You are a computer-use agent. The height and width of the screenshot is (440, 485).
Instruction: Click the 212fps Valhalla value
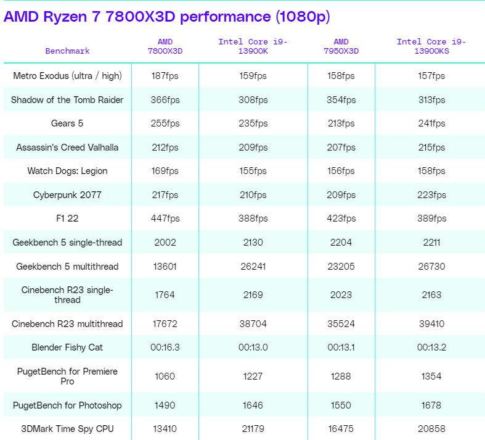coord(165,147)
